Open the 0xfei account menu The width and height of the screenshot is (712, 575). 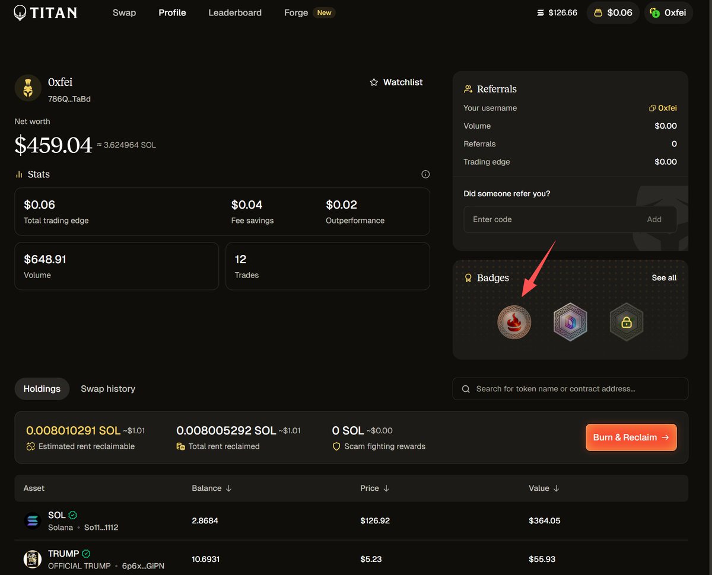(x=668, y=12)
